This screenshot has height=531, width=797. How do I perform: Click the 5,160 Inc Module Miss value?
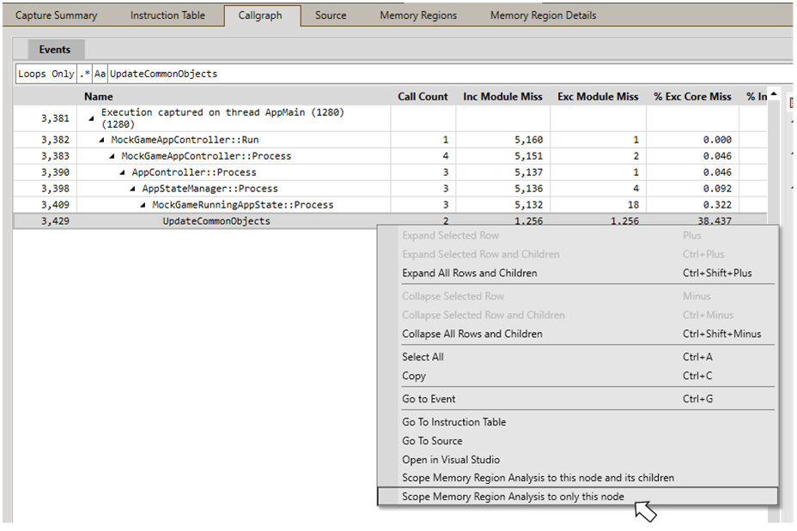[529, 140]
